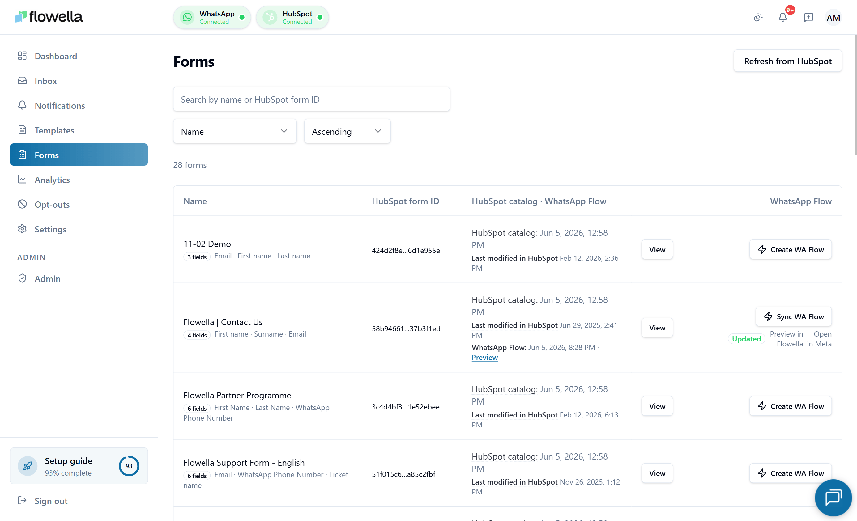This screenshot has width=857, height=521.
Task: Click Refresh from HubSpot button
Action: coord(787,61)
